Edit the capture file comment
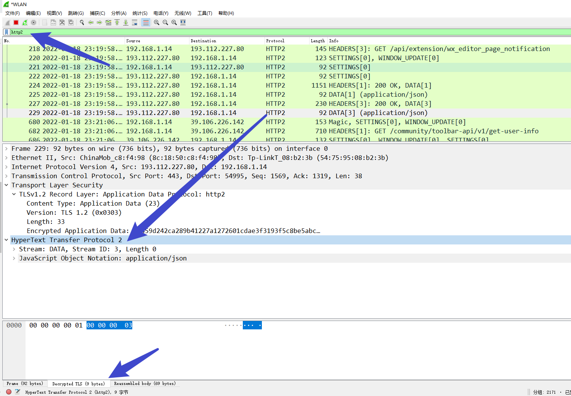 tap(16, 392)
